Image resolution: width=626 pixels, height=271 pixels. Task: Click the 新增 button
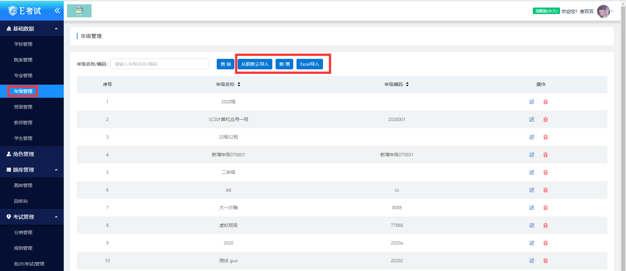click(x=284, y=64)
